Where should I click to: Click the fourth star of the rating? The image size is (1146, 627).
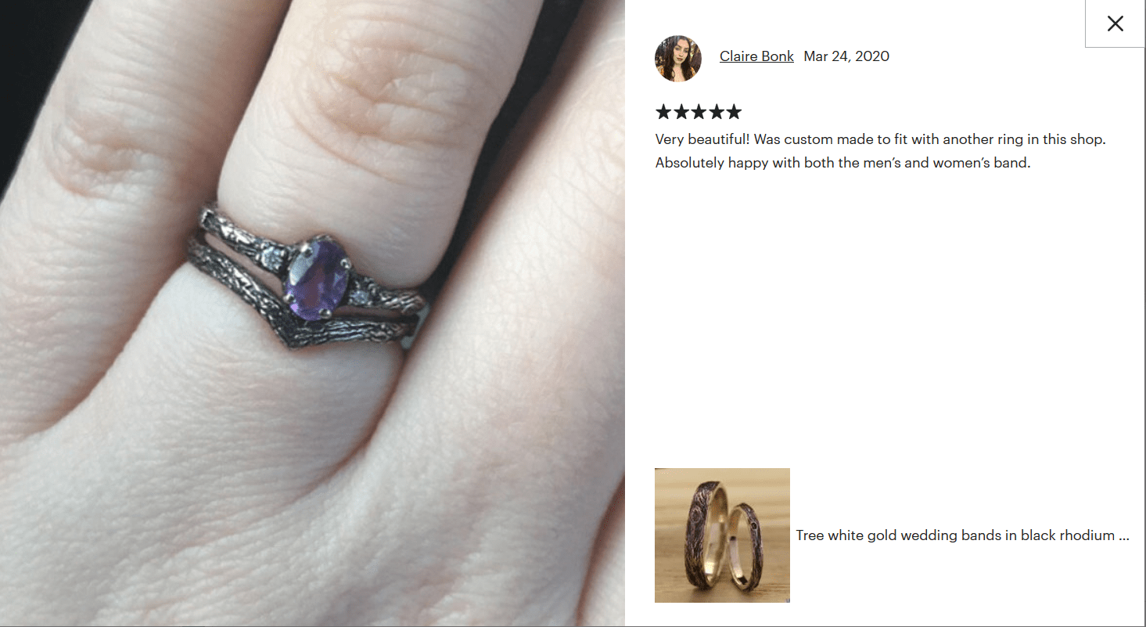716,112
